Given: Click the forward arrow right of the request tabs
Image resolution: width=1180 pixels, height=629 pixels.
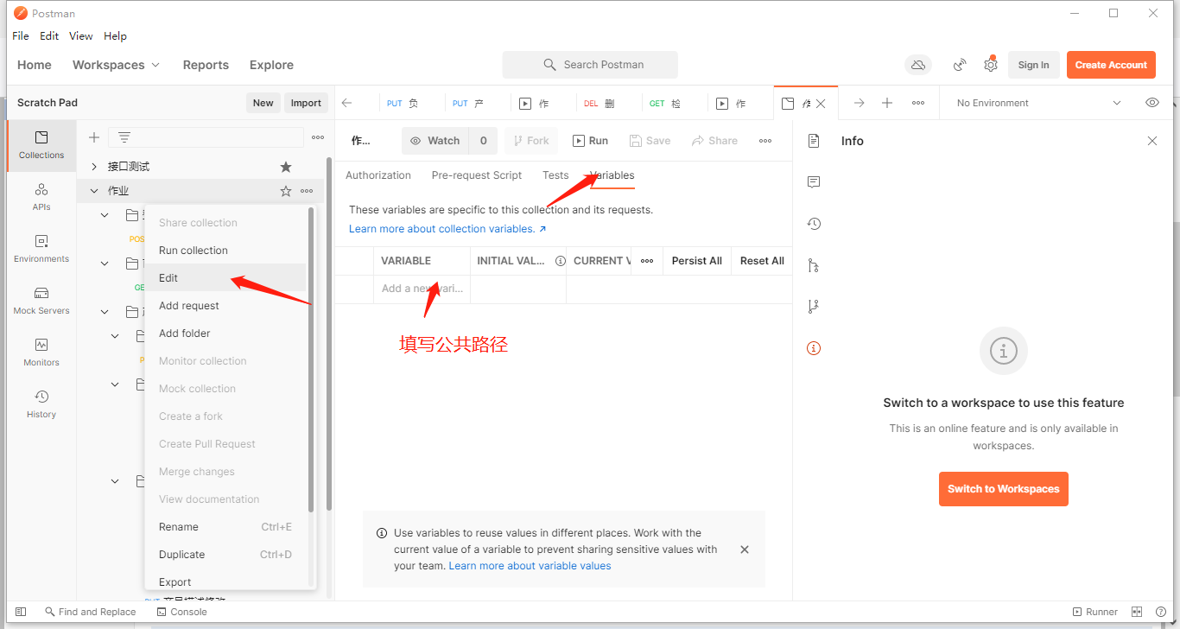Looking at the screenshot, I should point(859,103).
